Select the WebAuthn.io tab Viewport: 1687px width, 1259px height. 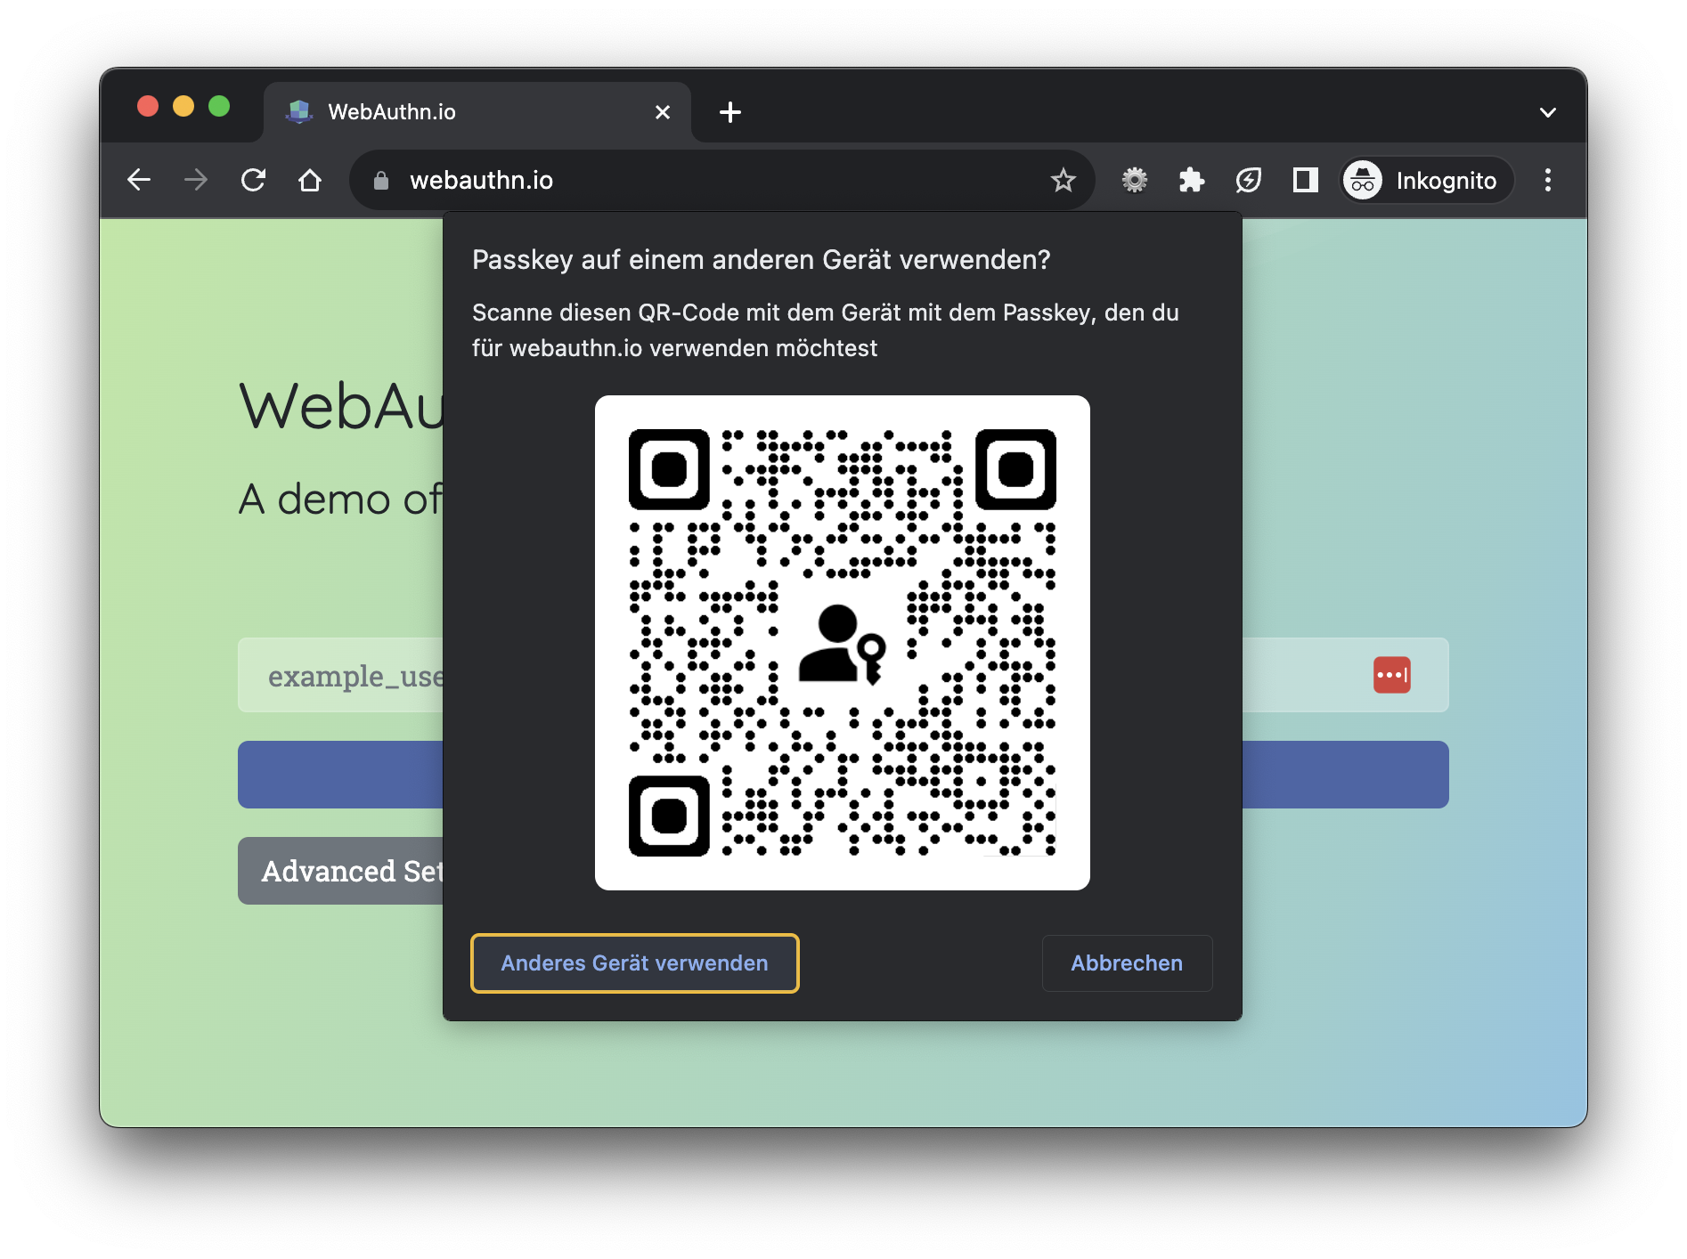pyautogui.click(x=477, y=112)
